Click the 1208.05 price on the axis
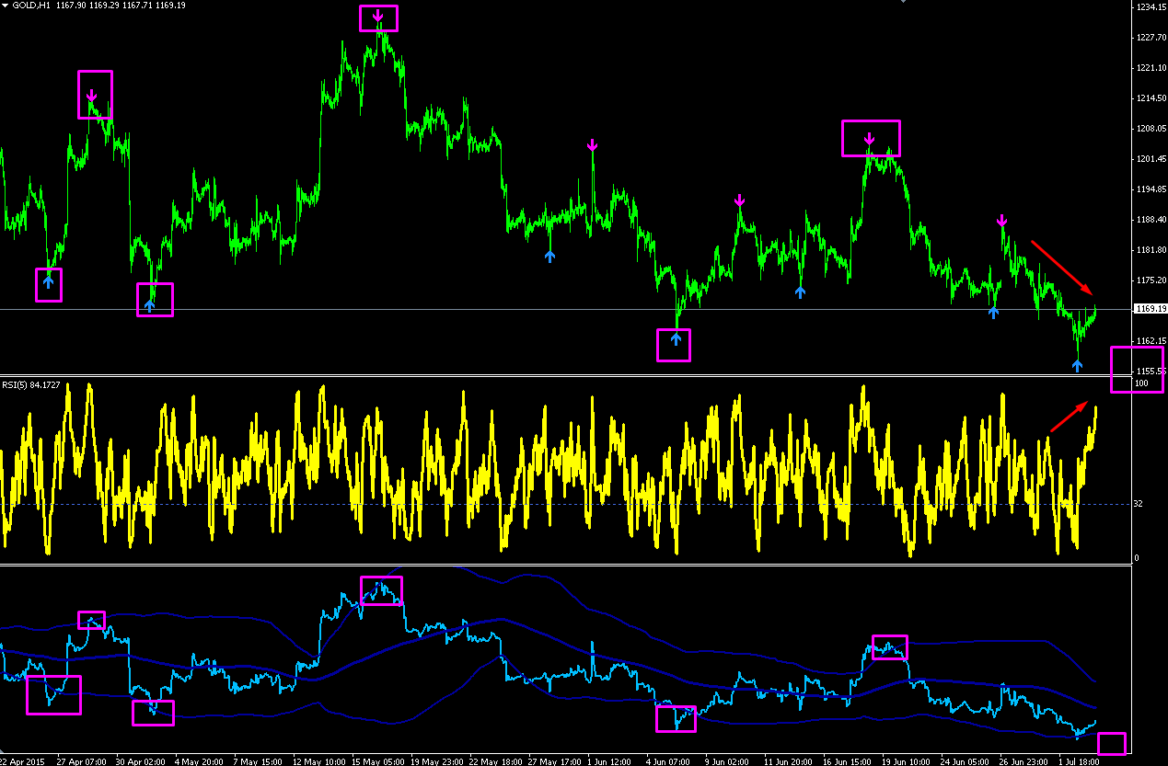This screenshot has width=1168, height=766. [x=1151, y=129]
